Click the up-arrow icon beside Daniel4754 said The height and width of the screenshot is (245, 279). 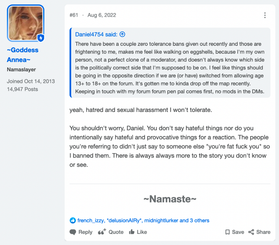point(122,34)
